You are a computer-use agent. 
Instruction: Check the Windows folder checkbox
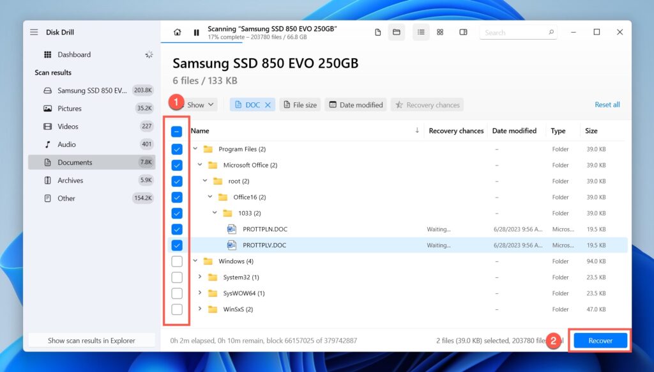coord(176,261)
